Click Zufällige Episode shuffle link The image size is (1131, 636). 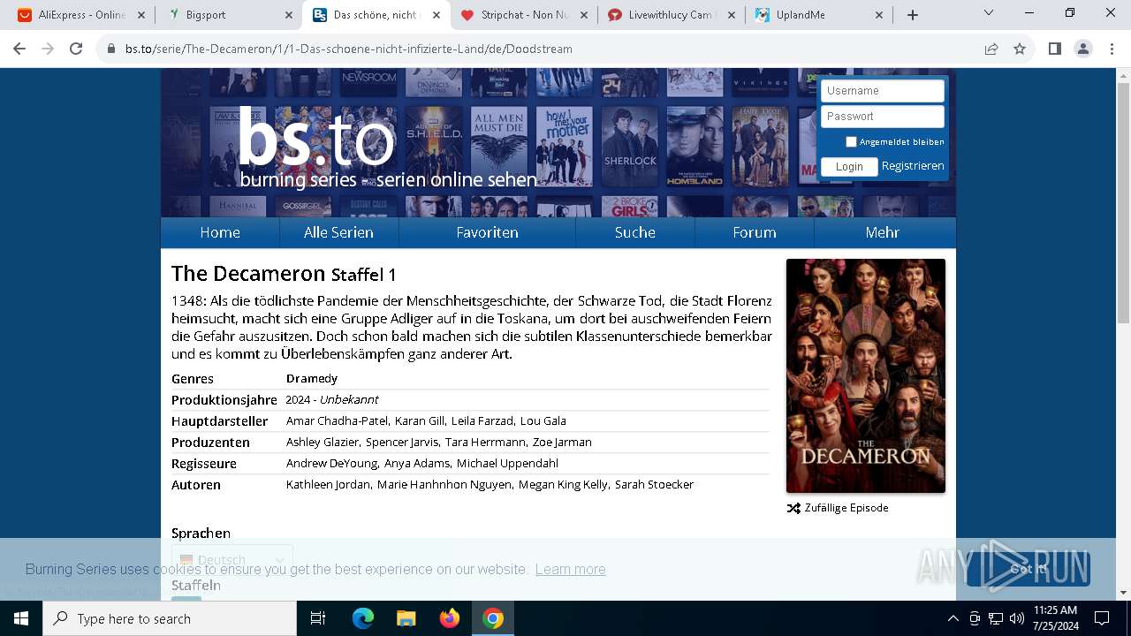(x=838, y=508)
